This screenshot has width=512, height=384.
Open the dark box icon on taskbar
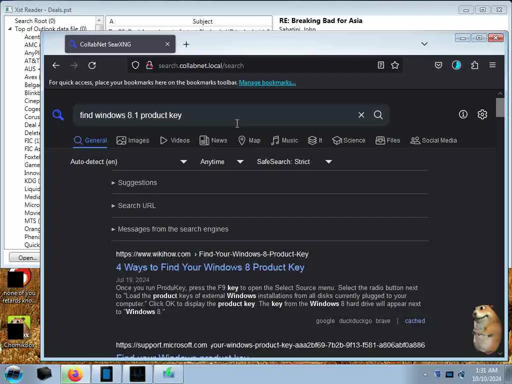coord(44,374)
